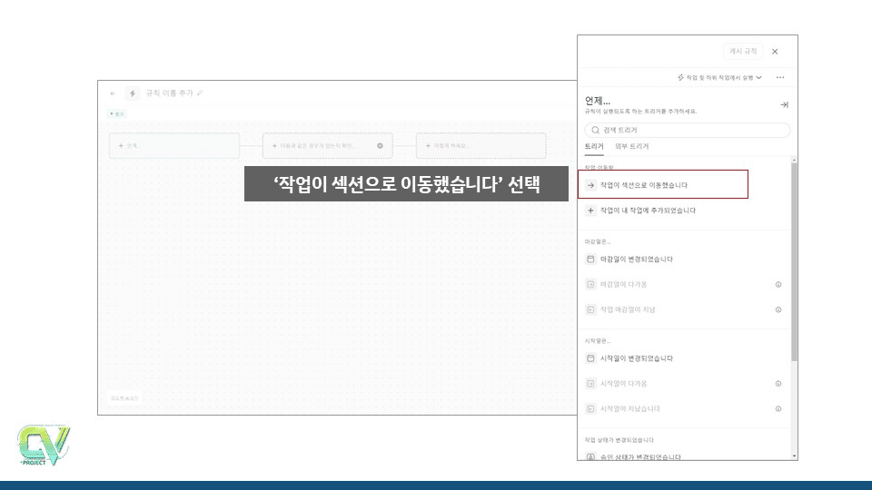Open the three-dots more options menu

(x=780, y=78)
